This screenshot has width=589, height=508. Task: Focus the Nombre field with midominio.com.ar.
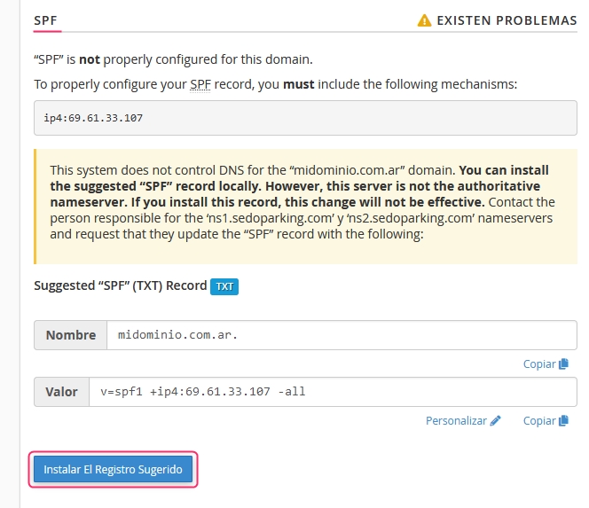[x=342, y=335]
